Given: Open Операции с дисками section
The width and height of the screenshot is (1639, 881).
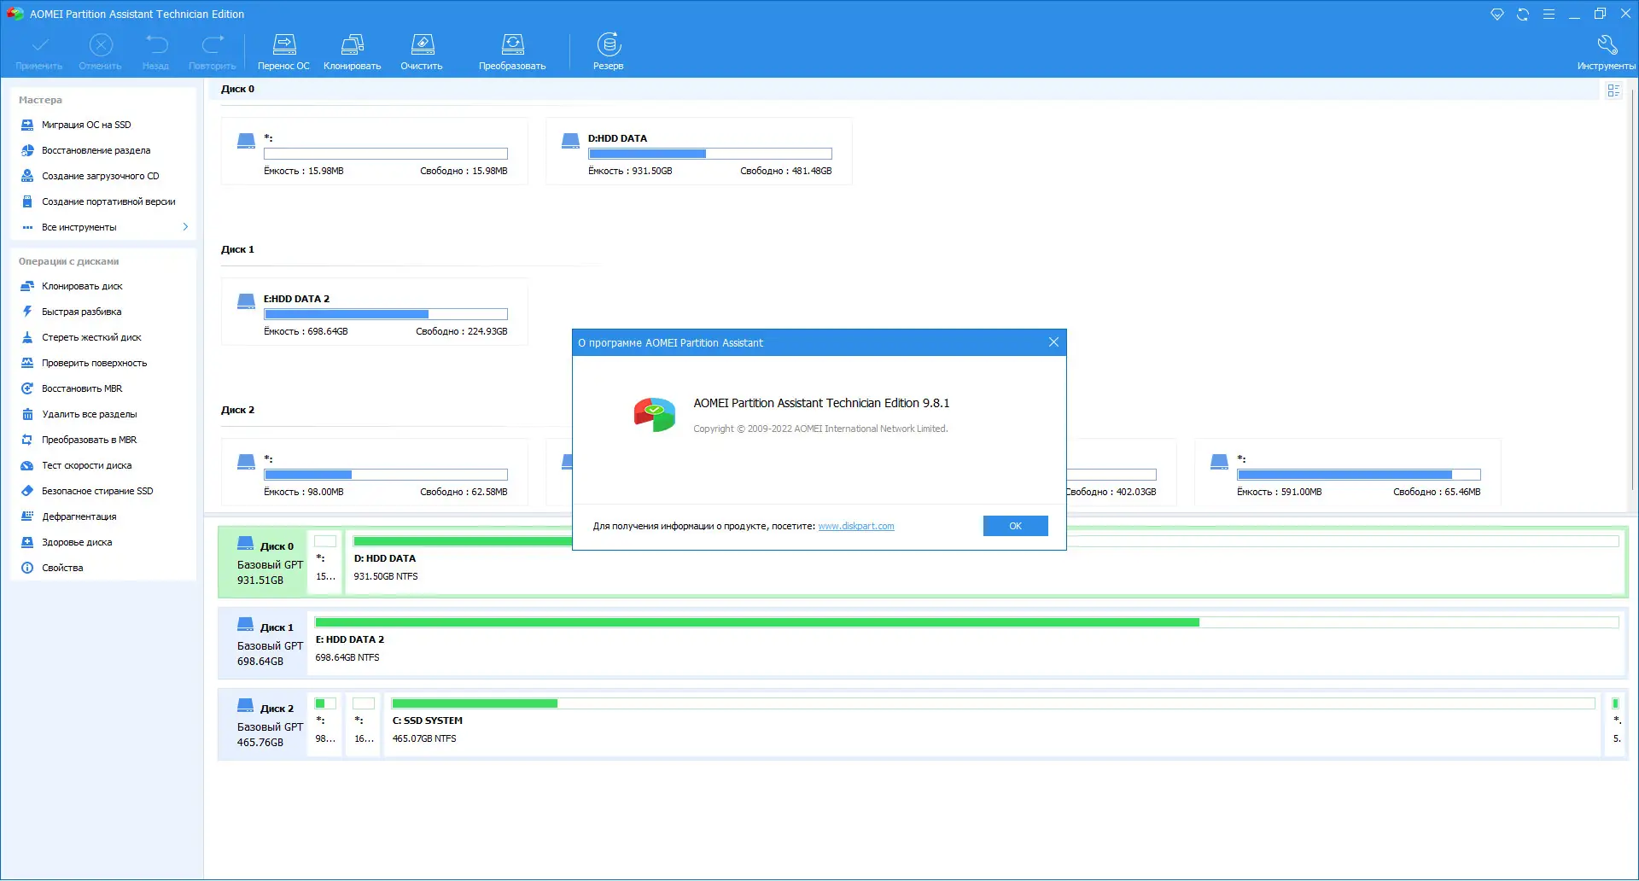Looking at the screenshot, I should click(x=68, y=261).
